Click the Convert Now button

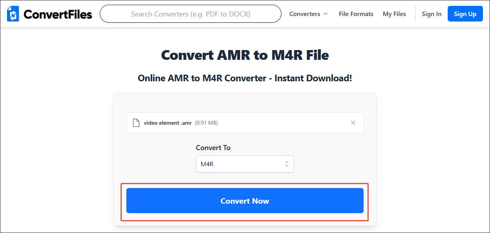[x=245, y=201]
